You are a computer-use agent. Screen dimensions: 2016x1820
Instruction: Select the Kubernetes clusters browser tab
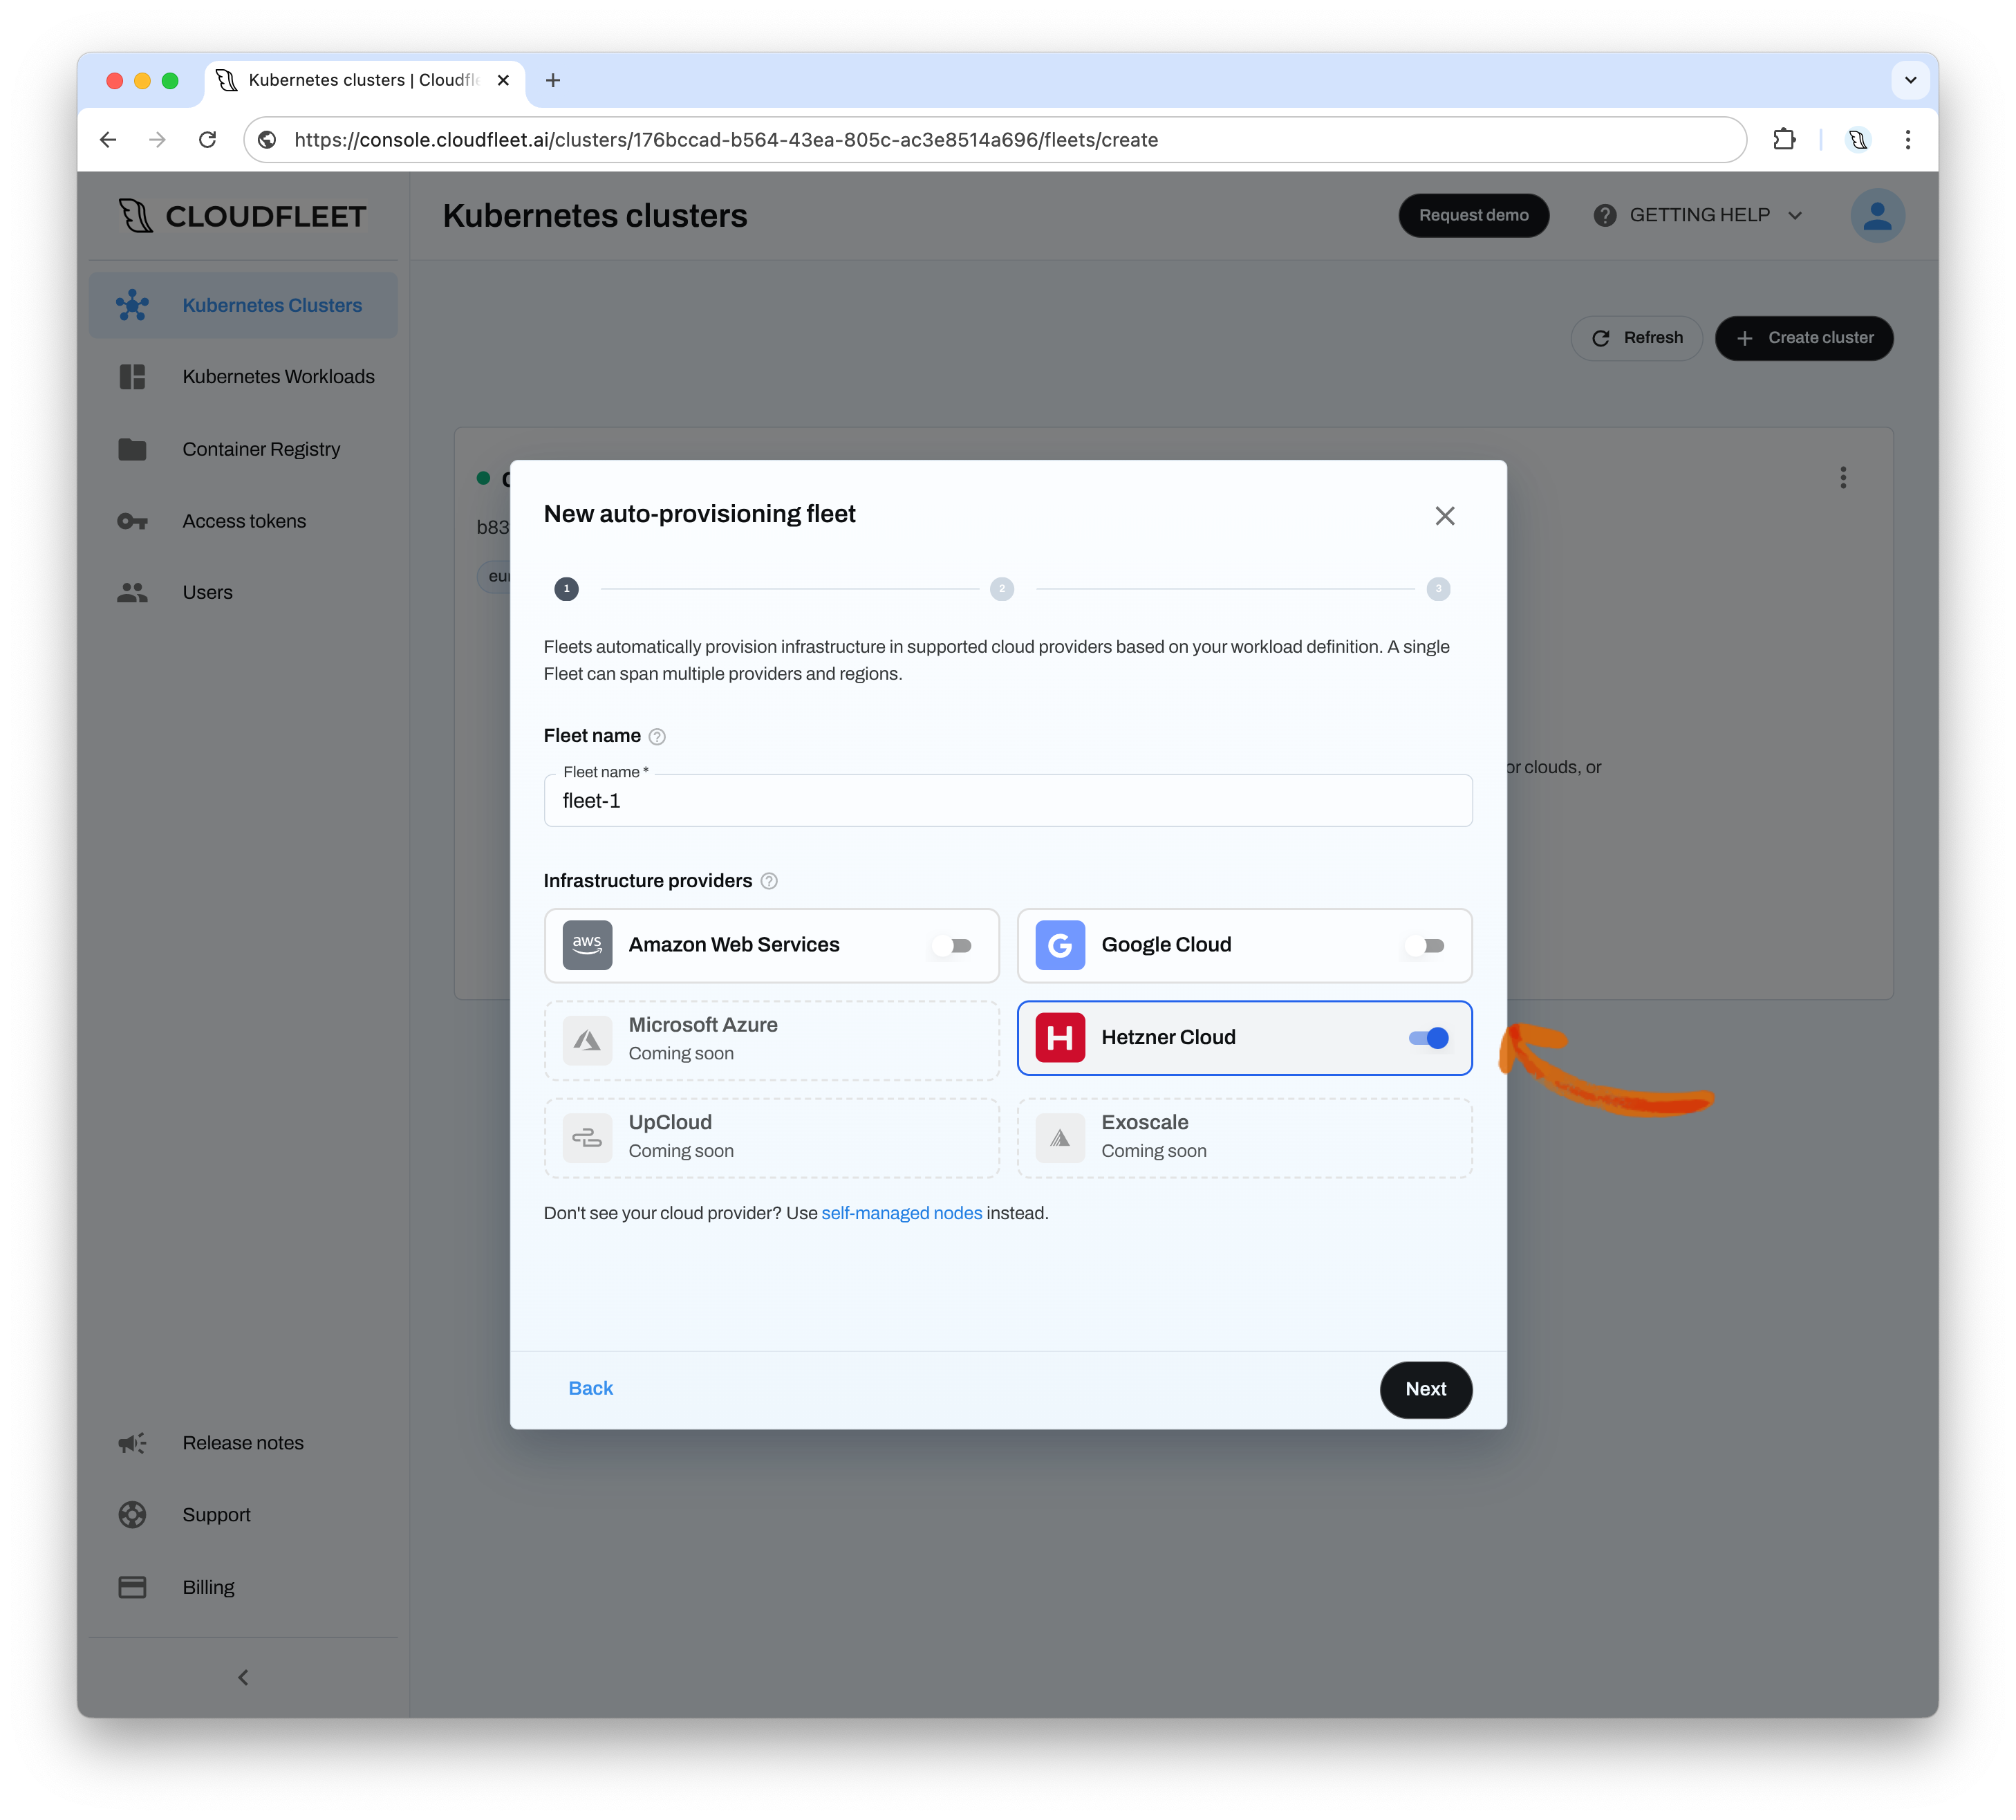pyautogui.click(x=364, y=80)
